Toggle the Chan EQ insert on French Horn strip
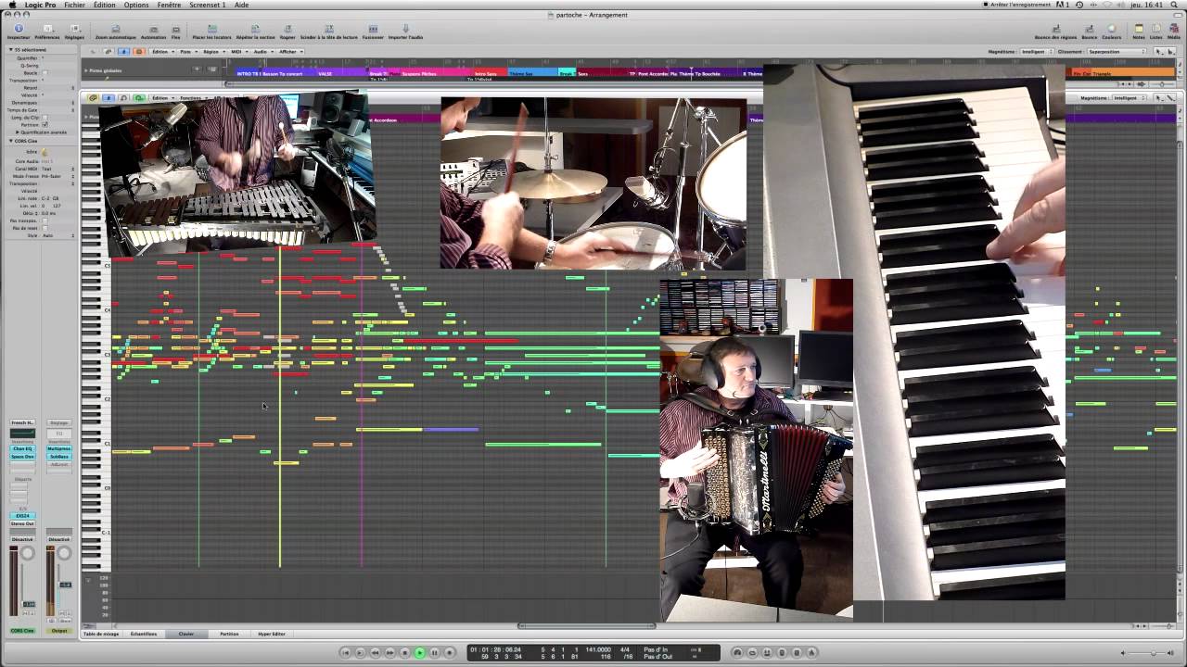The width and height of the screenshot is (1187, 667). point(22,448)
